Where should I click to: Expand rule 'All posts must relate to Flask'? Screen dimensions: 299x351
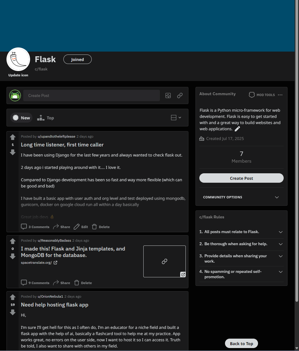[241, 232]
